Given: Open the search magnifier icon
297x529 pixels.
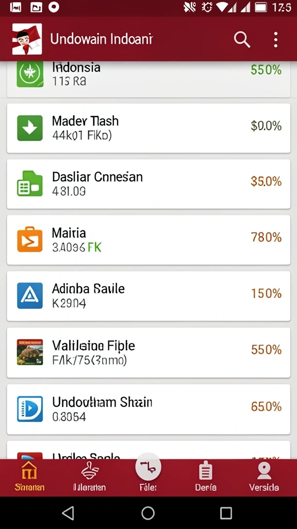Looking at the screenshot, I should [x=242, y=40].
